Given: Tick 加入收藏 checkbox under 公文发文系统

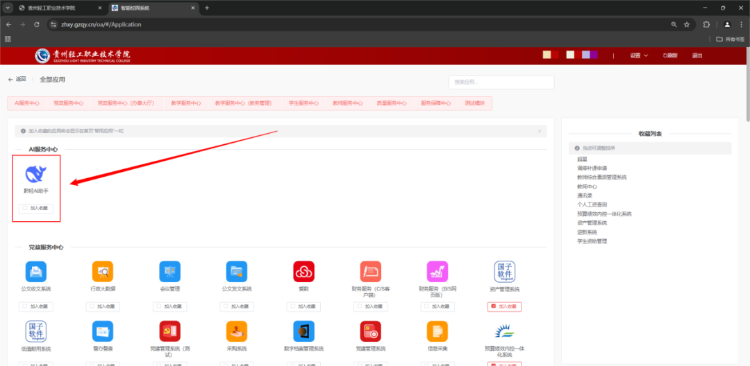Looking at the screenshot, I should tap(226, 306).
